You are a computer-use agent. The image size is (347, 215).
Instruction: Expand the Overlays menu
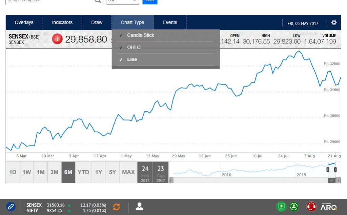(x=24, y=22)
